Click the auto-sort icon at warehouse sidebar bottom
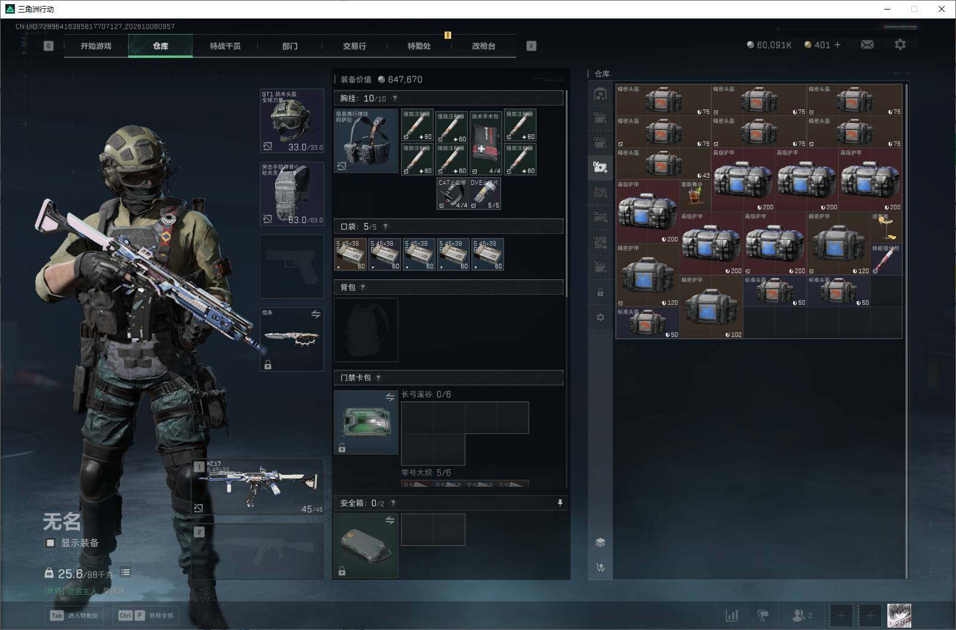The height and width of the screenshot is (630, 956). (x=600, y=567)
